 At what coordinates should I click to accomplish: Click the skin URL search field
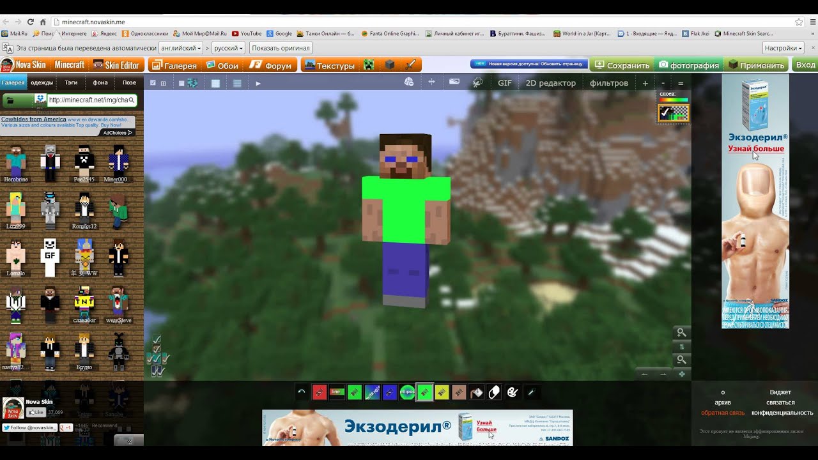tap(91, 100)
